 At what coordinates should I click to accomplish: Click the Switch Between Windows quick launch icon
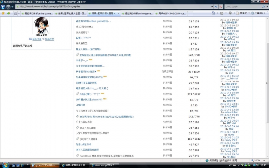coord(18,165)
